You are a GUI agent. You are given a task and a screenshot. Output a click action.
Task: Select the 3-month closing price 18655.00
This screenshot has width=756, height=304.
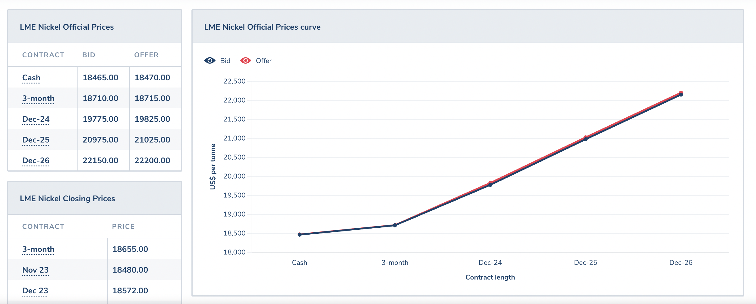click(130, 249)
